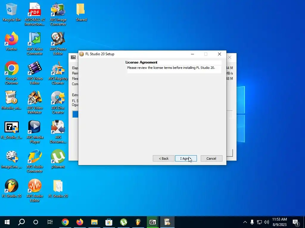
Task: Cancel the FL Studio 20 Setup
Action: (211, 159)
